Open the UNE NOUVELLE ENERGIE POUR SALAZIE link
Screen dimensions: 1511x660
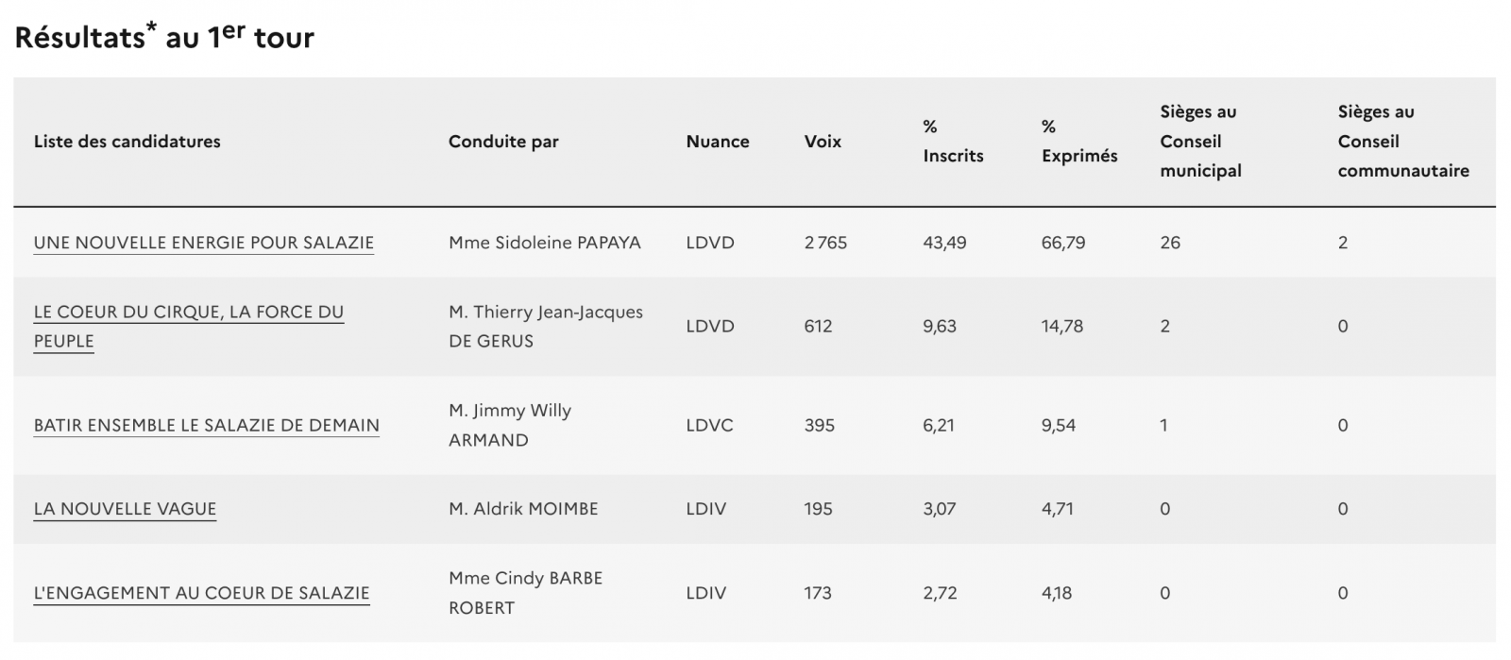(x=203, y=243)
